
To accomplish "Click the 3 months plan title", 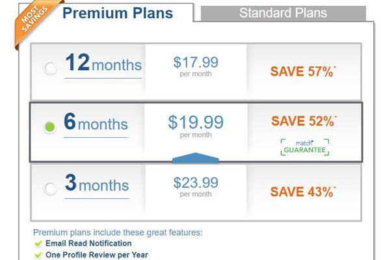I will [97, 183].
